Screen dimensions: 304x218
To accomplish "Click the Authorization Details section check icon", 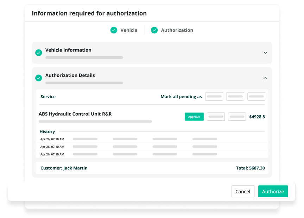I will 39,78.
